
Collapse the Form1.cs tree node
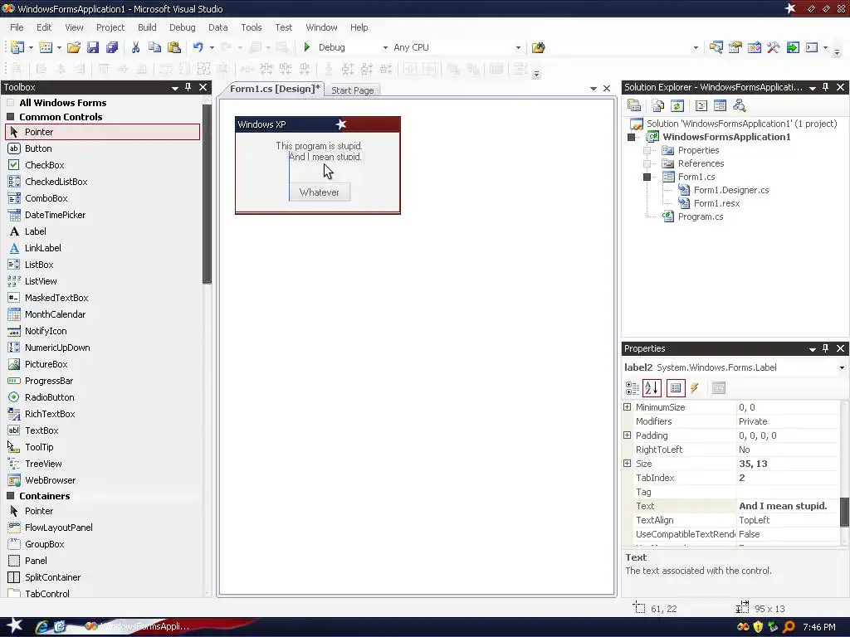[647, 177]
